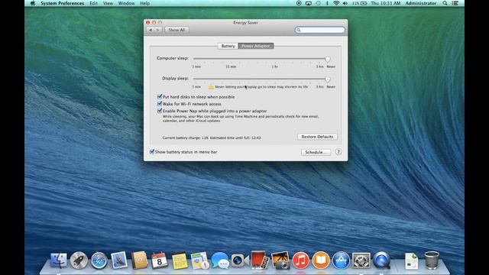This screenshot has height=275, width=489.
Task: Click the help question mark button
Action: (338, 152)
